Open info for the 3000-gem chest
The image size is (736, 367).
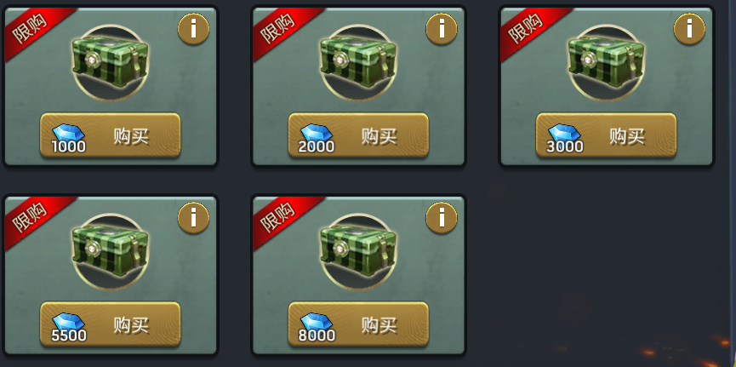689,29
